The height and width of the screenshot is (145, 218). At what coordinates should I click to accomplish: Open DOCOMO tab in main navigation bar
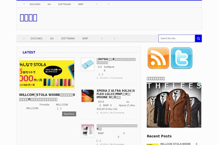(x=37, y=38)
